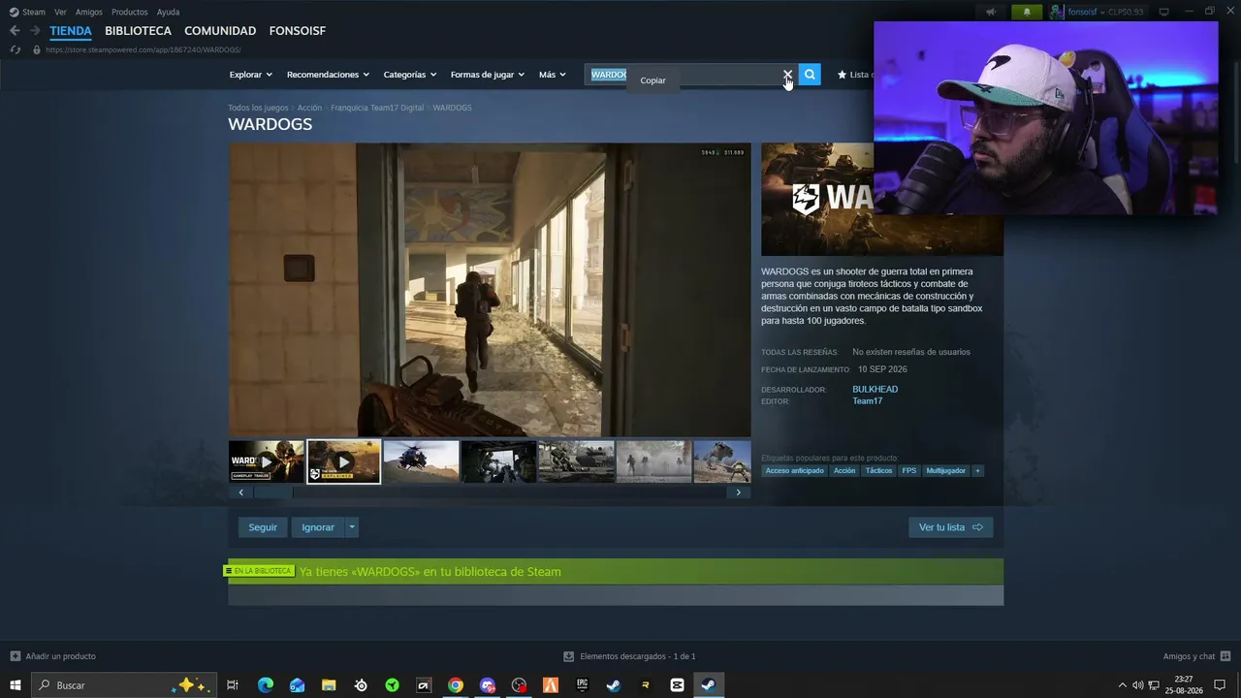This screenshot has height=698, width=1241.
Task: Open the Ignorar options dropdown arrow
Action: [x=352, y=527]
